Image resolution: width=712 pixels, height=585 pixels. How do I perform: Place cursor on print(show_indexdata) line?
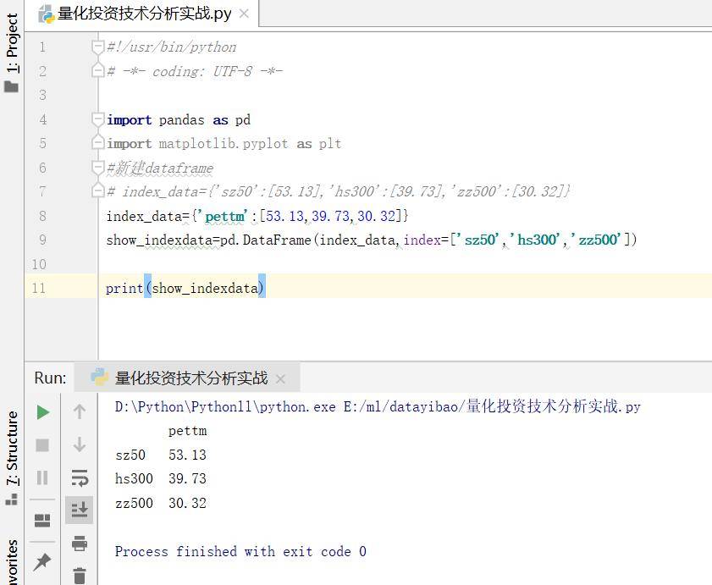[x=185, y=288]
